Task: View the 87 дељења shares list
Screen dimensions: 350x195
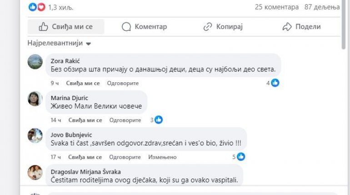Action: point(323,7)
